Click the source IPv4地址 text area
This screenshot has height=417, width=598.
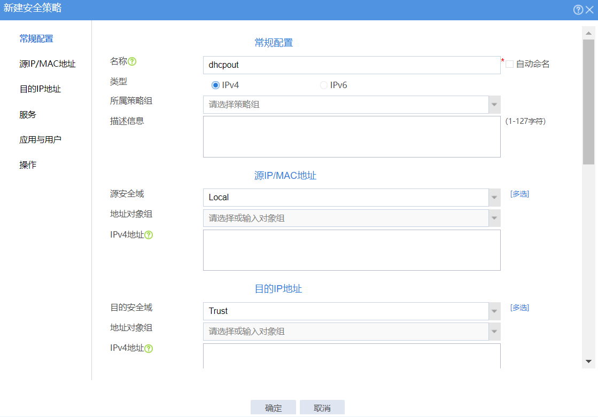click(x=352, y=250)
